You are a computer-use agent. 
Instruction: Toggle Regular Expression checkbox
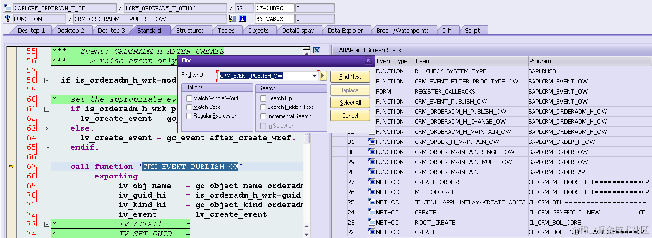189,116
